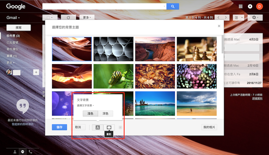
Task: Click the 撰寫 compose button
Action: pyautogui.click(x=19, y=28)
